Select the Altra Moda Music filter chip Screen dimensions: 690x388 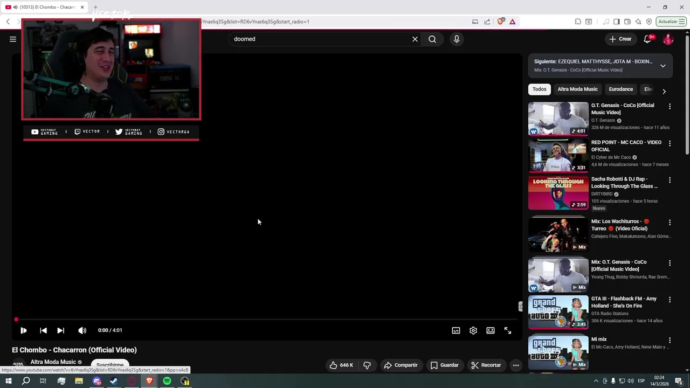(577, 89)
